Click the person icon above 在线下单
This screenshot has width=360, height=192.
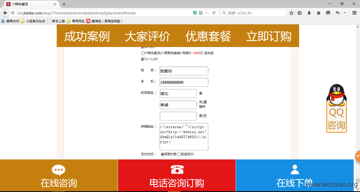coord(295,169)
